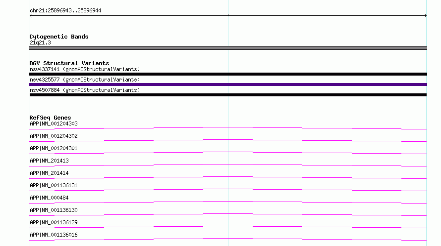Open variant nsv4325577 label

[x=85, y=80]
